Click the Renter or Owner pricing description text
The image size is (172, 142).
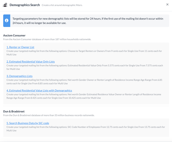click(x=84, y=53)
